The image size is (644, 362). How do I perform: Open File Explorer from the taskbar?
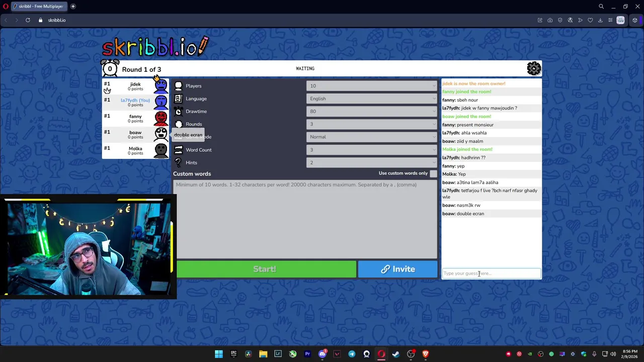263,354
